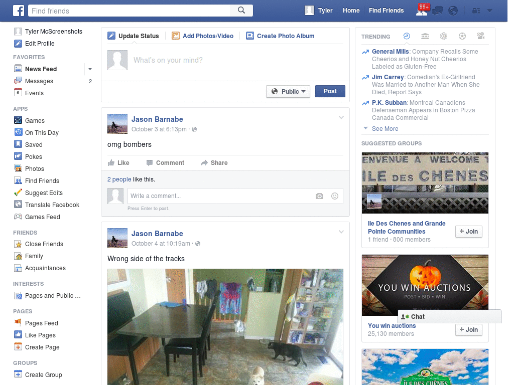Click the search magnifier button

click(x=241, y=11)
